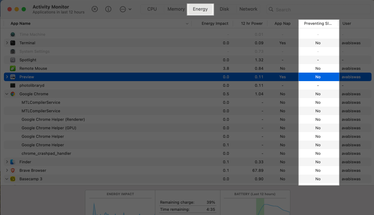Click Terminal's Yes App Nap value
Viewport: 374px width, 215px height.
(282, 43)
